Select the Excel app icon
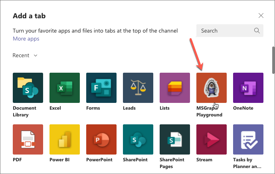 click(65, 88)
